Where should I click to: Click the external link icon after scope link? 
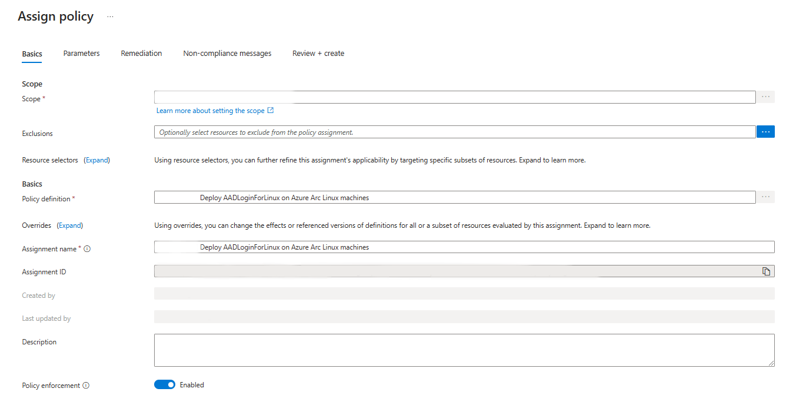271,110
